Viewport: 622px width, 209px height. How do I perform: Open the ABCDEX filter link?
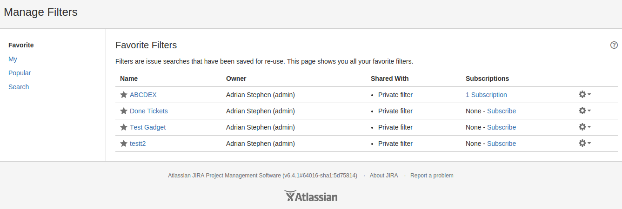click(x=143, y=95)
